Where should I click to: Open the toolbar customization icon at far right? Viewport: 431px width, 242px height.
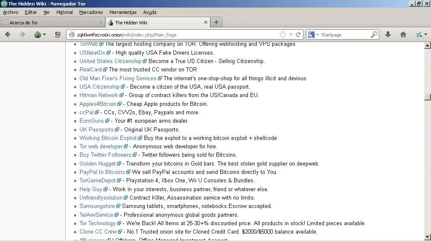[x=420, y=34]
